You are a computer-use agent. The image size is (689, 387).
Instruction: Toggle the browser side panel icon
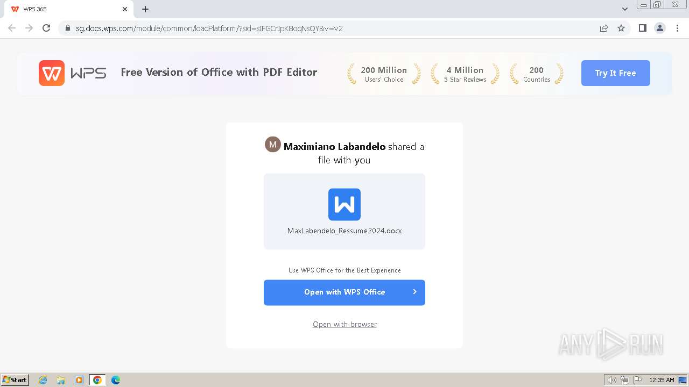click(x=642, y=28)
